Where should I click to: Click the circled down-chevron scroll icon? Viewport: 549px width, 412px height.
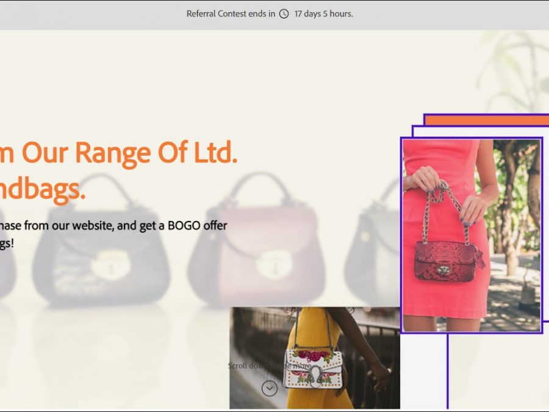click(x=269, y=388)
